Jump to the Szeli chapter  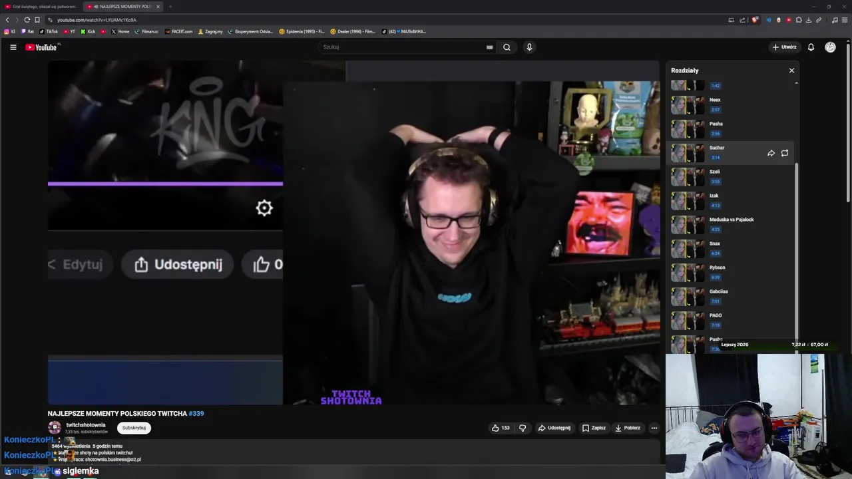coord(731,177)
